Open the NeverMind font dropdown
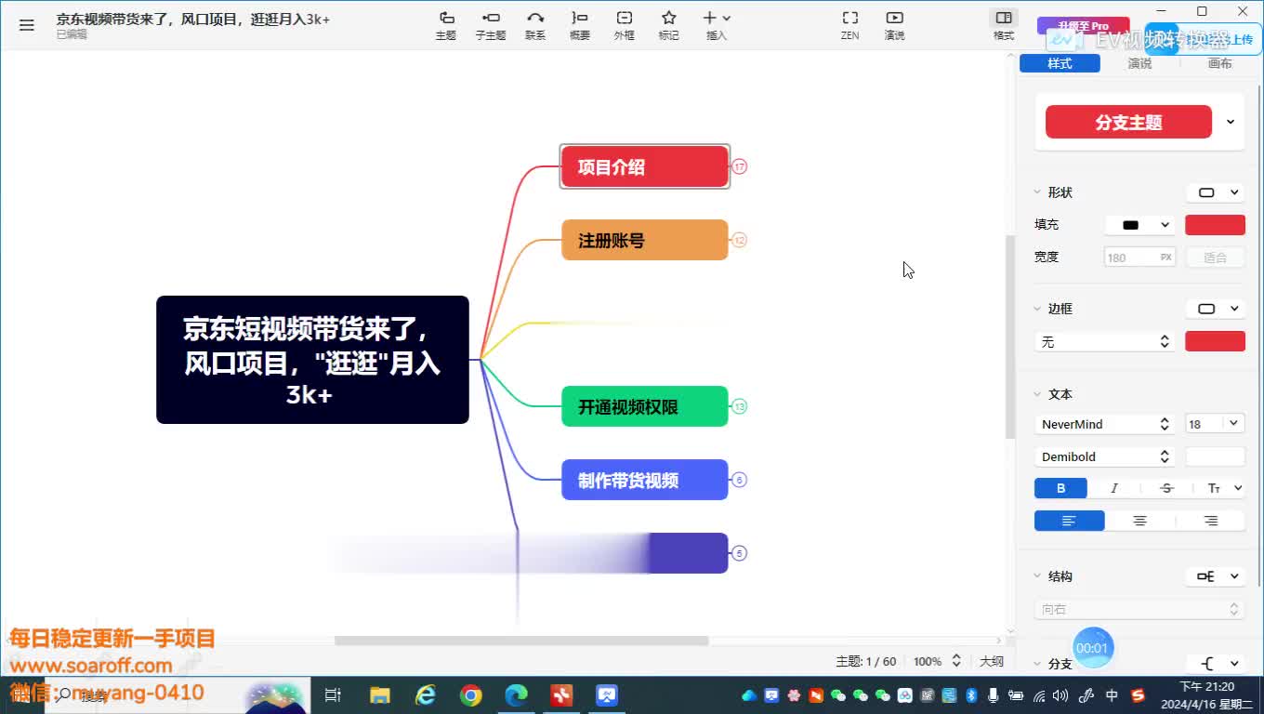The image size is (1264, 714). [1105, 424]
